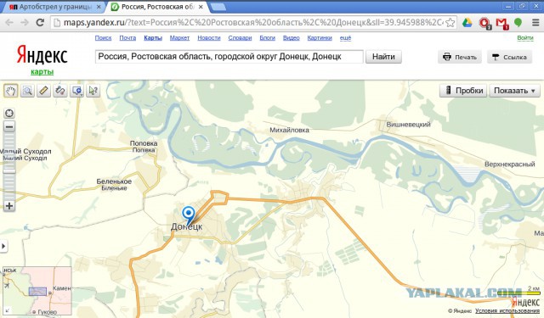
Task: Open a new browser tab
Action: [218, 7]
